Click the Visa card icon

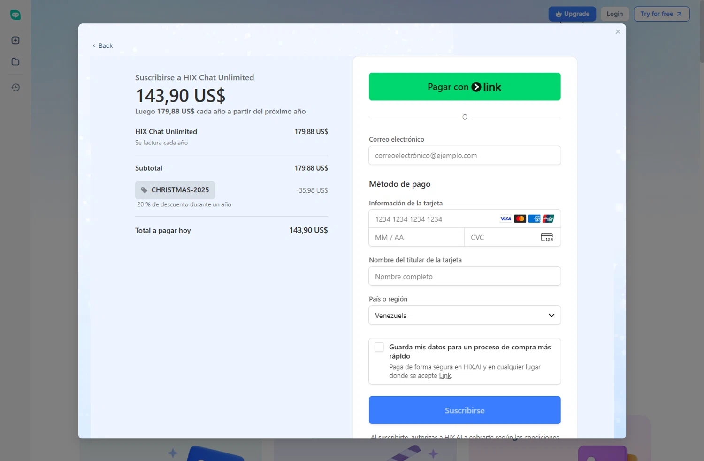(x=505, y=219)
